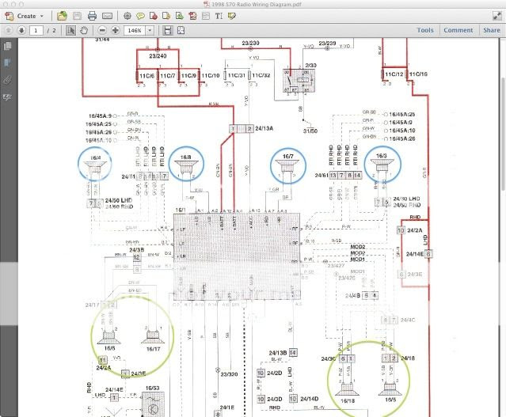Click the 16/17 speaker label
The image size is (506, 417).
[x=153, y=349]
